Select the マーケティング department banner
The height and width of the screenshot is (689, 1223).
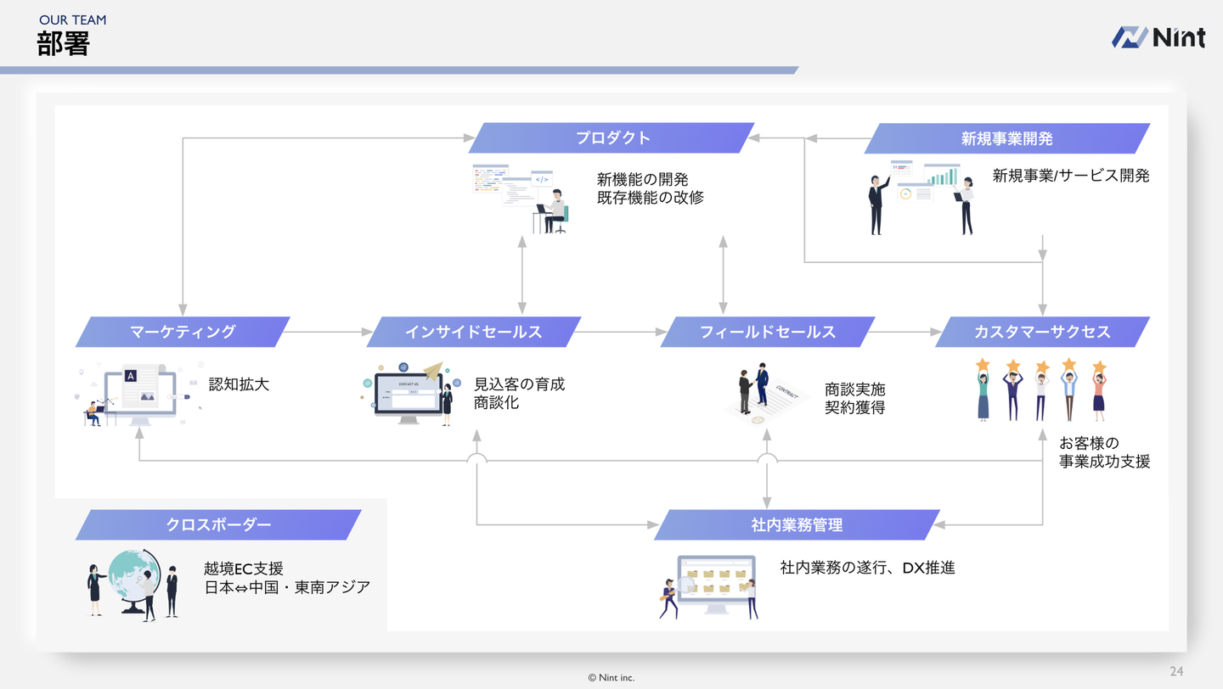183,332
